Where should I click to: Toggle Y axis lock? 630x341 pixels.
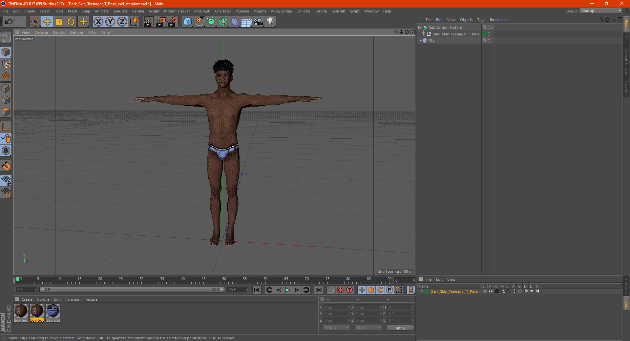point(110,22)
